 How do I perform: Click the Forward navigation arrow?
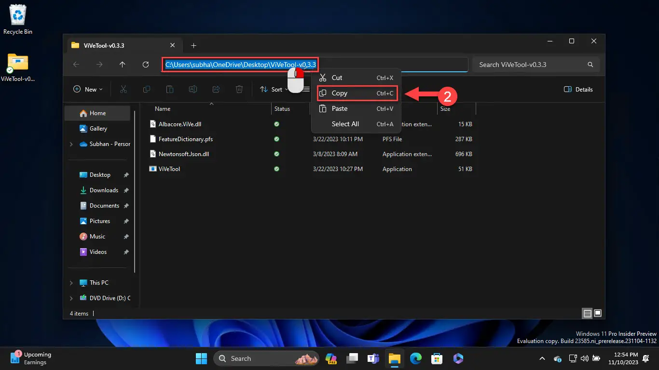[99, 65]
